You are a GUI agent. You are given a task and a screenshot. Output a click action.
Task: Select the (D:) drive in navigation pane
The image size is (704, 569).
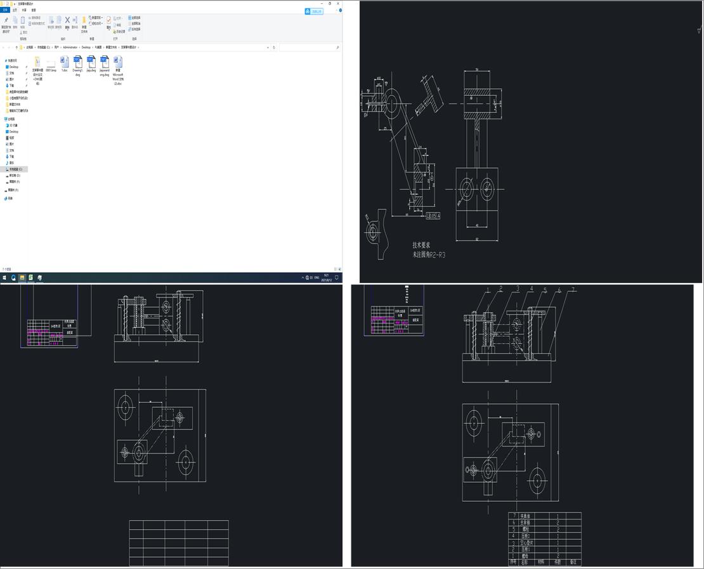click(13, 176)
